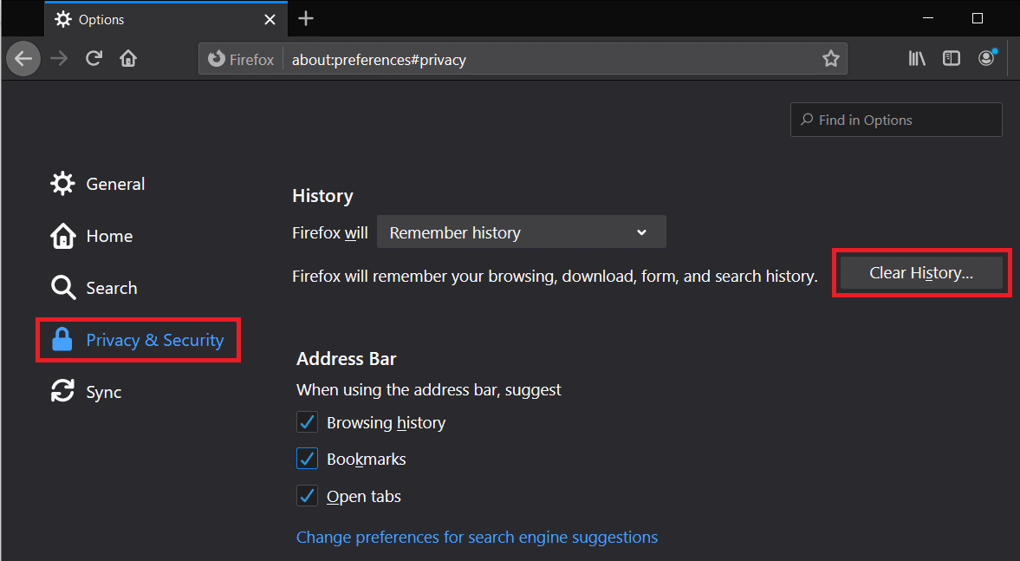1020x561 pixels.
Task: Uncheck the Browsing history checkbox
Action: coord(307,422)
